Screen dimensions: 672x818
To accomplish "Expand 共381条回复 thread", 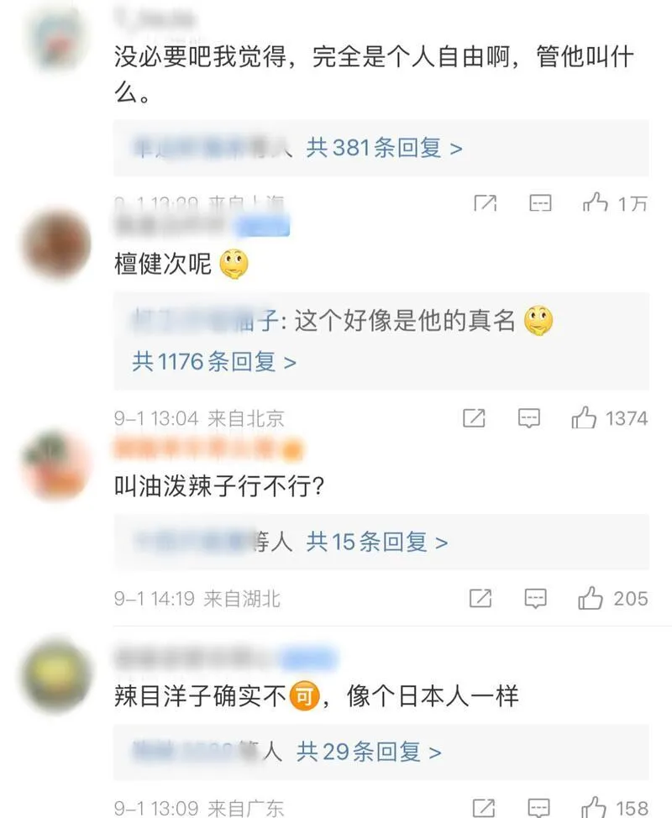I will (x=384, y=148).
